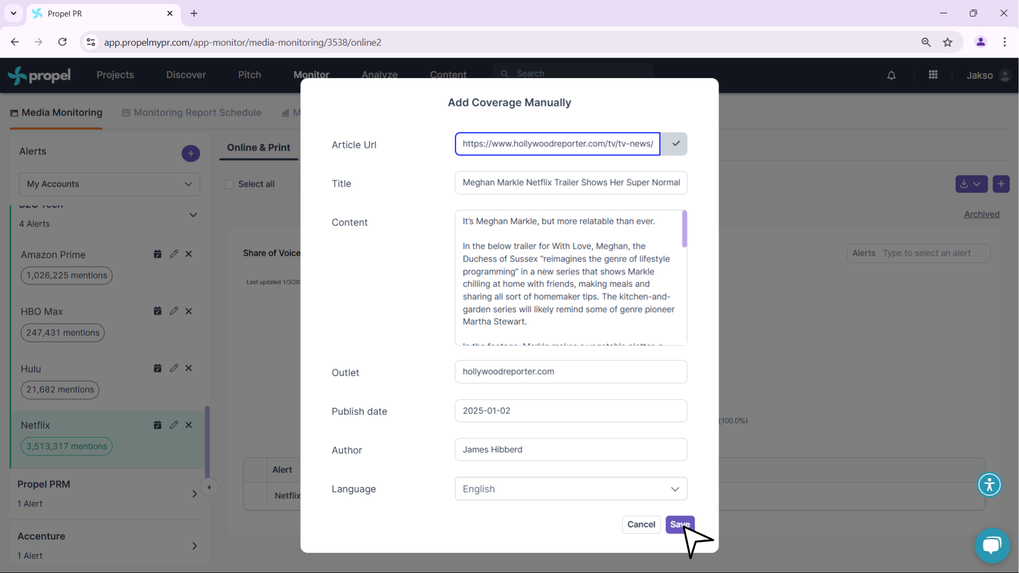Click the Alerts type-to-select field
1019x573 pixels.
[919, 253]
